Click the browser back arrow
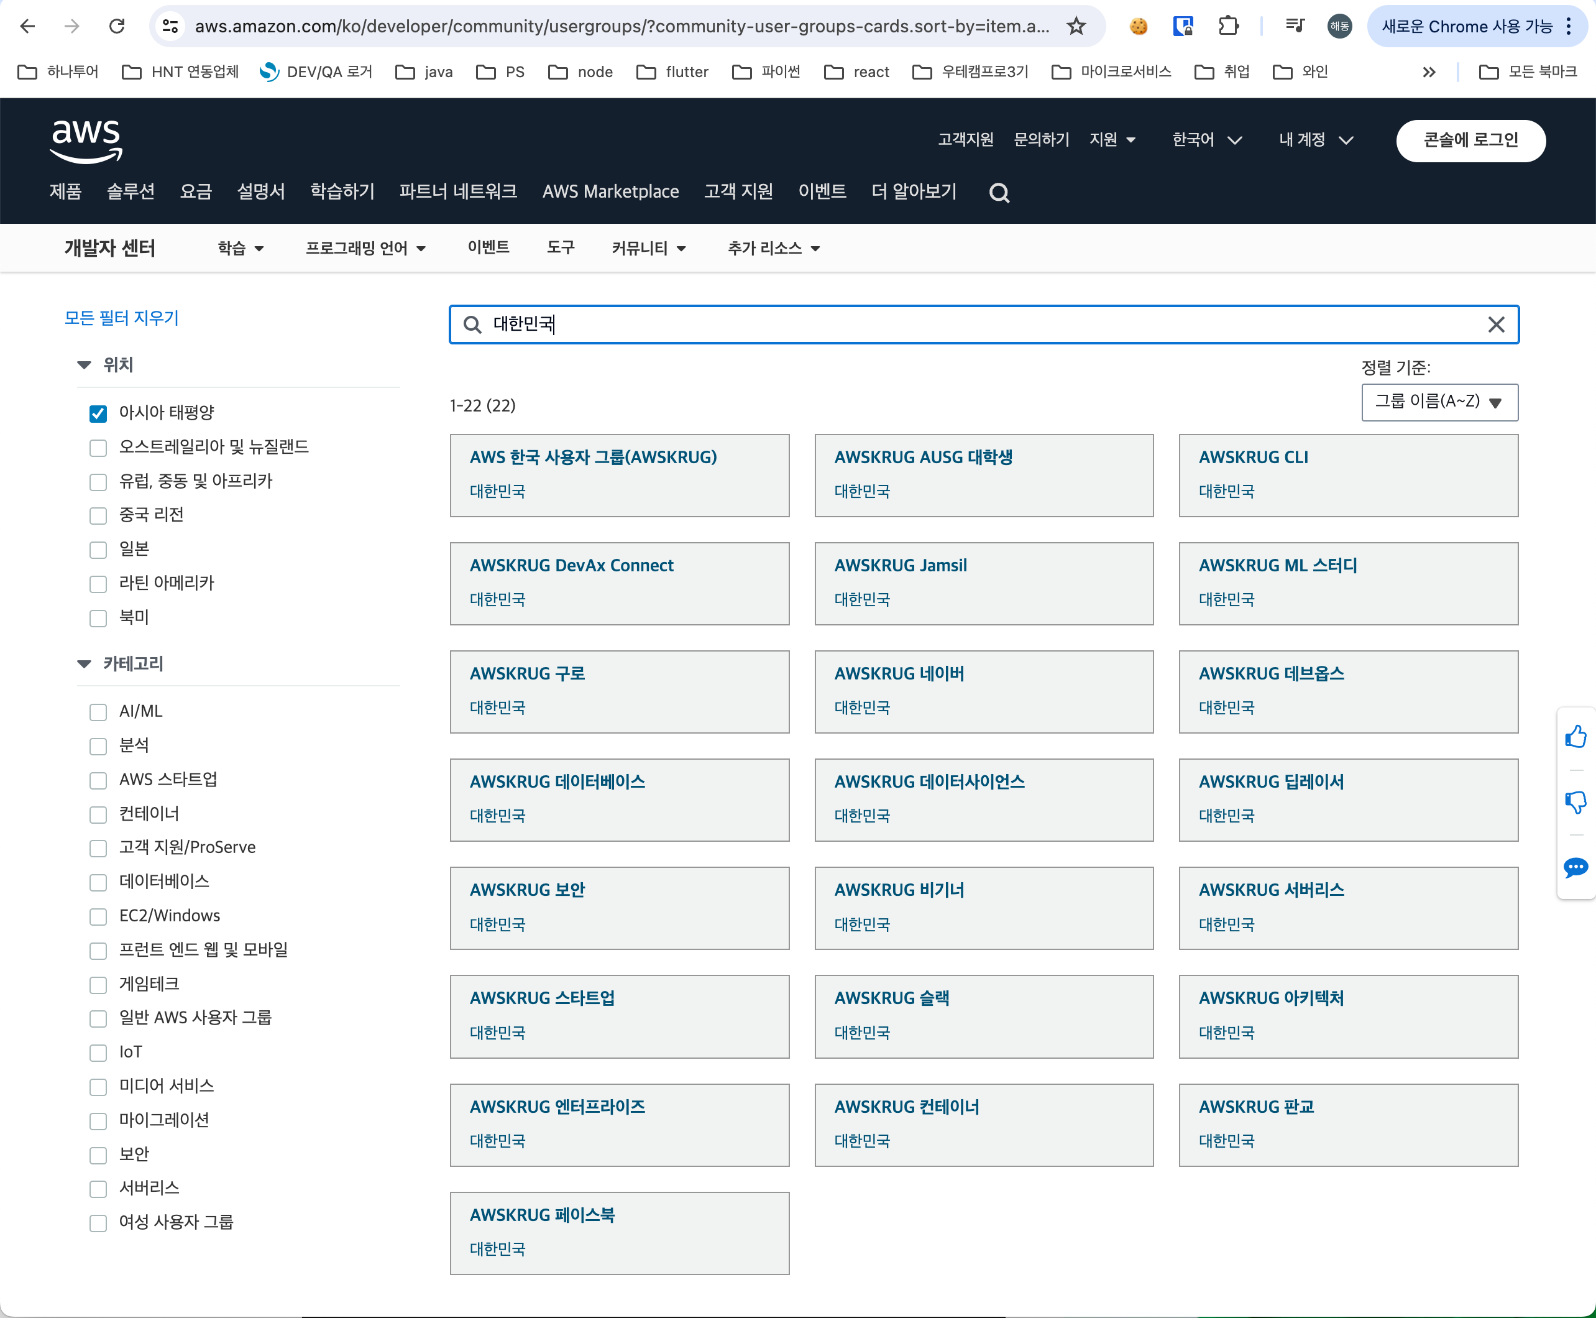This screenshot has width=1596, height=1318. (27, 27)
